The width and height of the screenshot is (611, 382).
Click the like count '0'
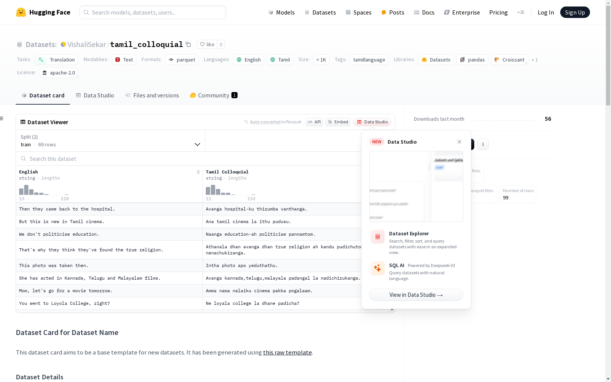coord(221,44)
